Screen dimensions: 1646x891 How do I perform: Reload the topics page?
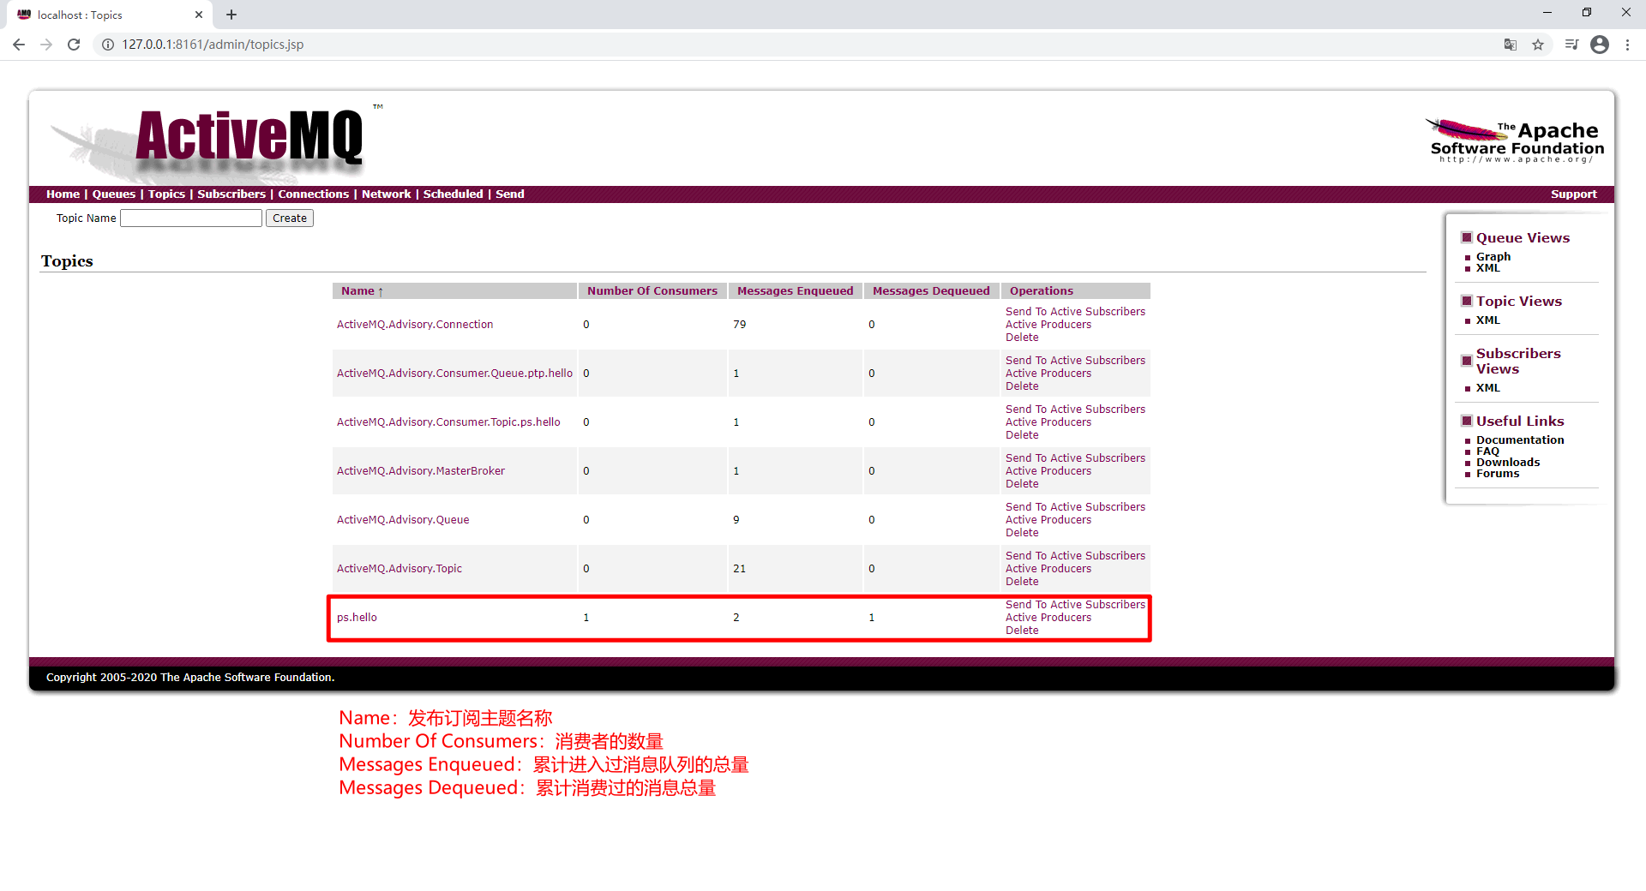(x=74, y=45)
